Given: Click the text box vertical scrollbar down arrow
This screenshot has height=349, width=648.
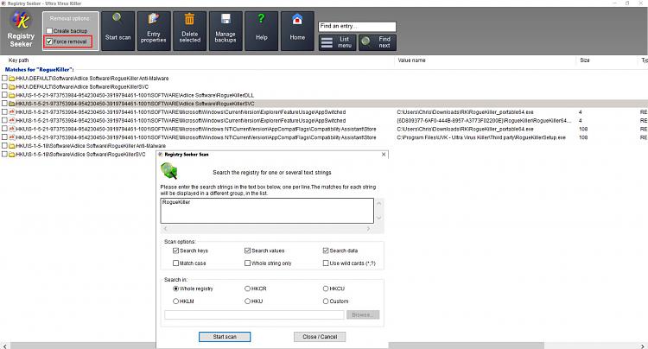Looking at the screenshot, I should tap(379, 218).
